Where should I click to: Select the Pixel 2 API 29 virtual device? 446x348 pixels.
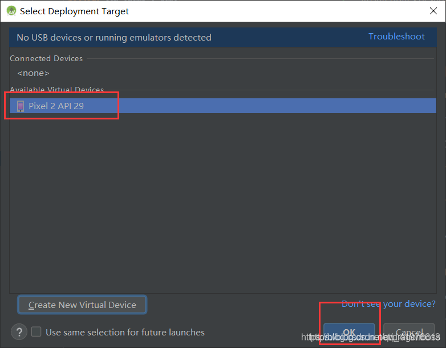[223, 106]
